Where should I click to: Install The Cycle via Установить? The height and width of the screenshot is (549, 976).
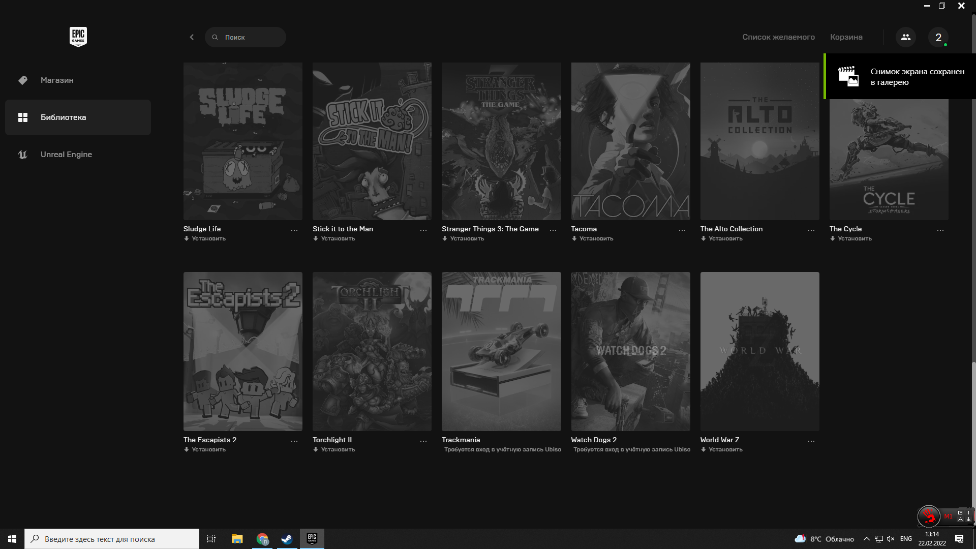pyautogui.click(x=851, y=238)
